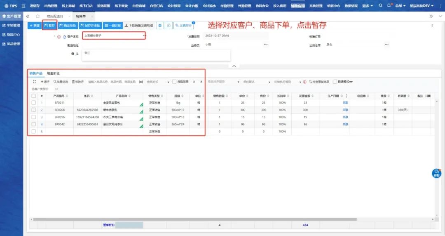Click the home icon in tab bar
The image size is (445, 236).
38,16
